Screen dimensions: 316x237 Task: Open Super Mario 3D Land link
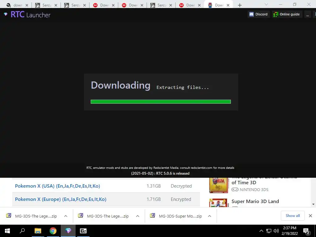point(255,201)
